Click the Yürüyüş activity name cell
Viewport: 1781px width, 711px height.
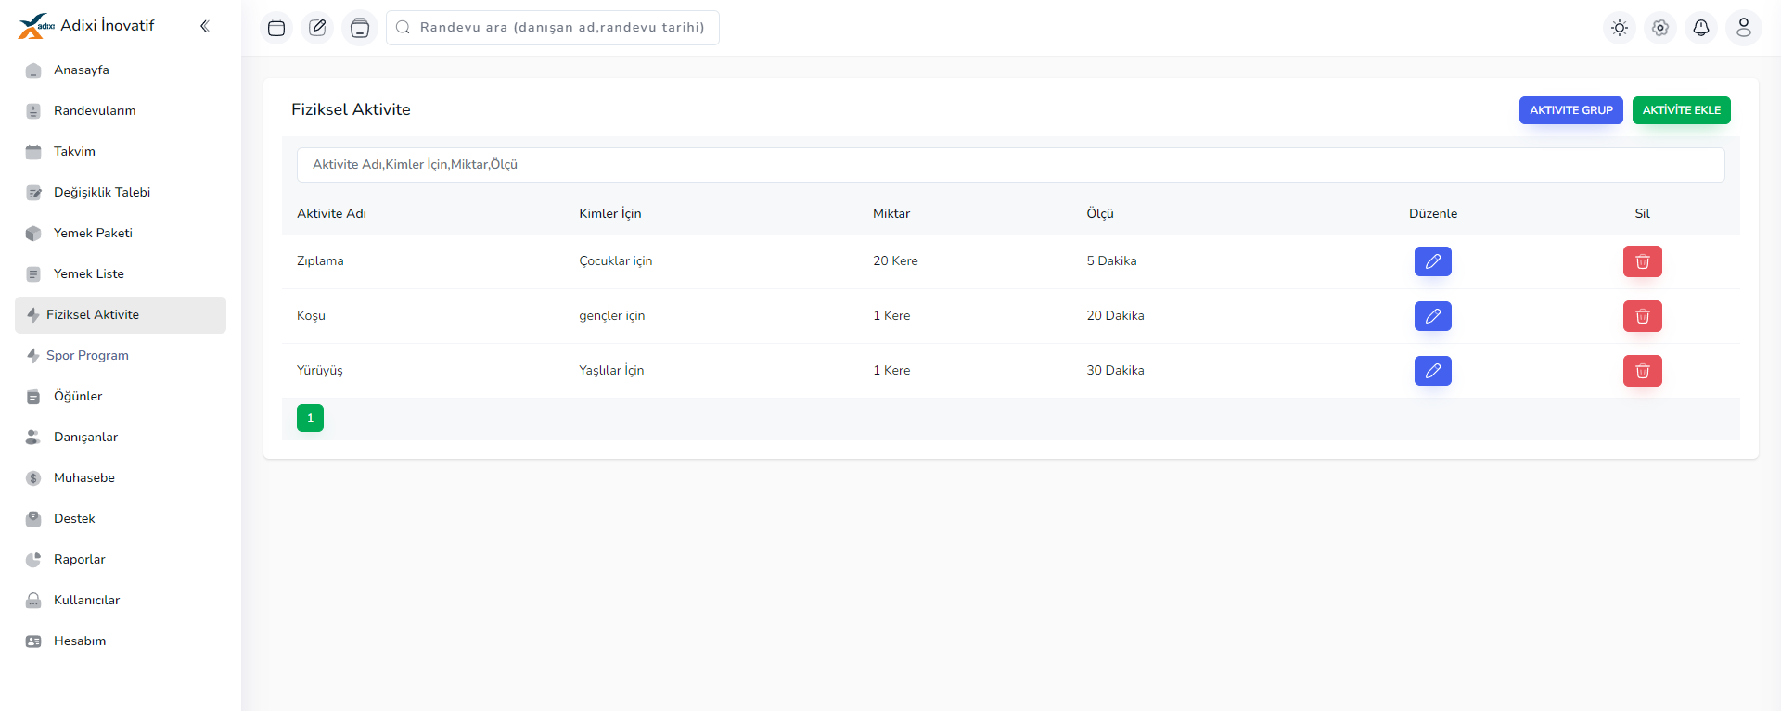coord(319,371)
